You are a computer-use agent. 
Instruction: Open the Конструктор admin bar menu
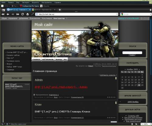click(59, 19)
